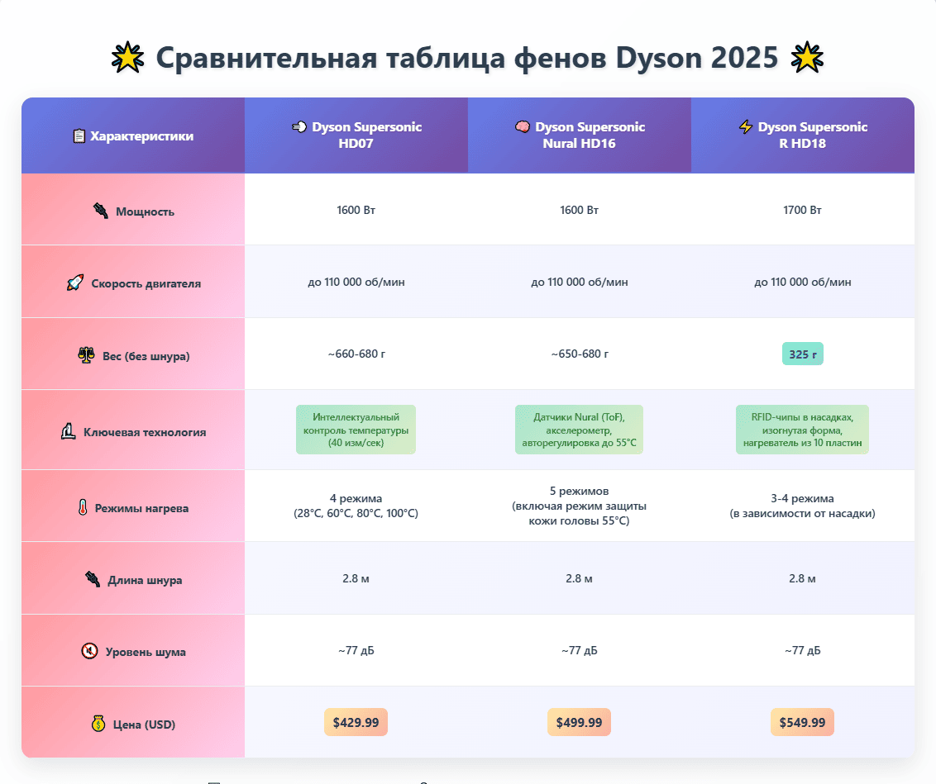Click the 5 режимов heat modes cell
This screenshot has width=936, height=784.
click(579, 506)
